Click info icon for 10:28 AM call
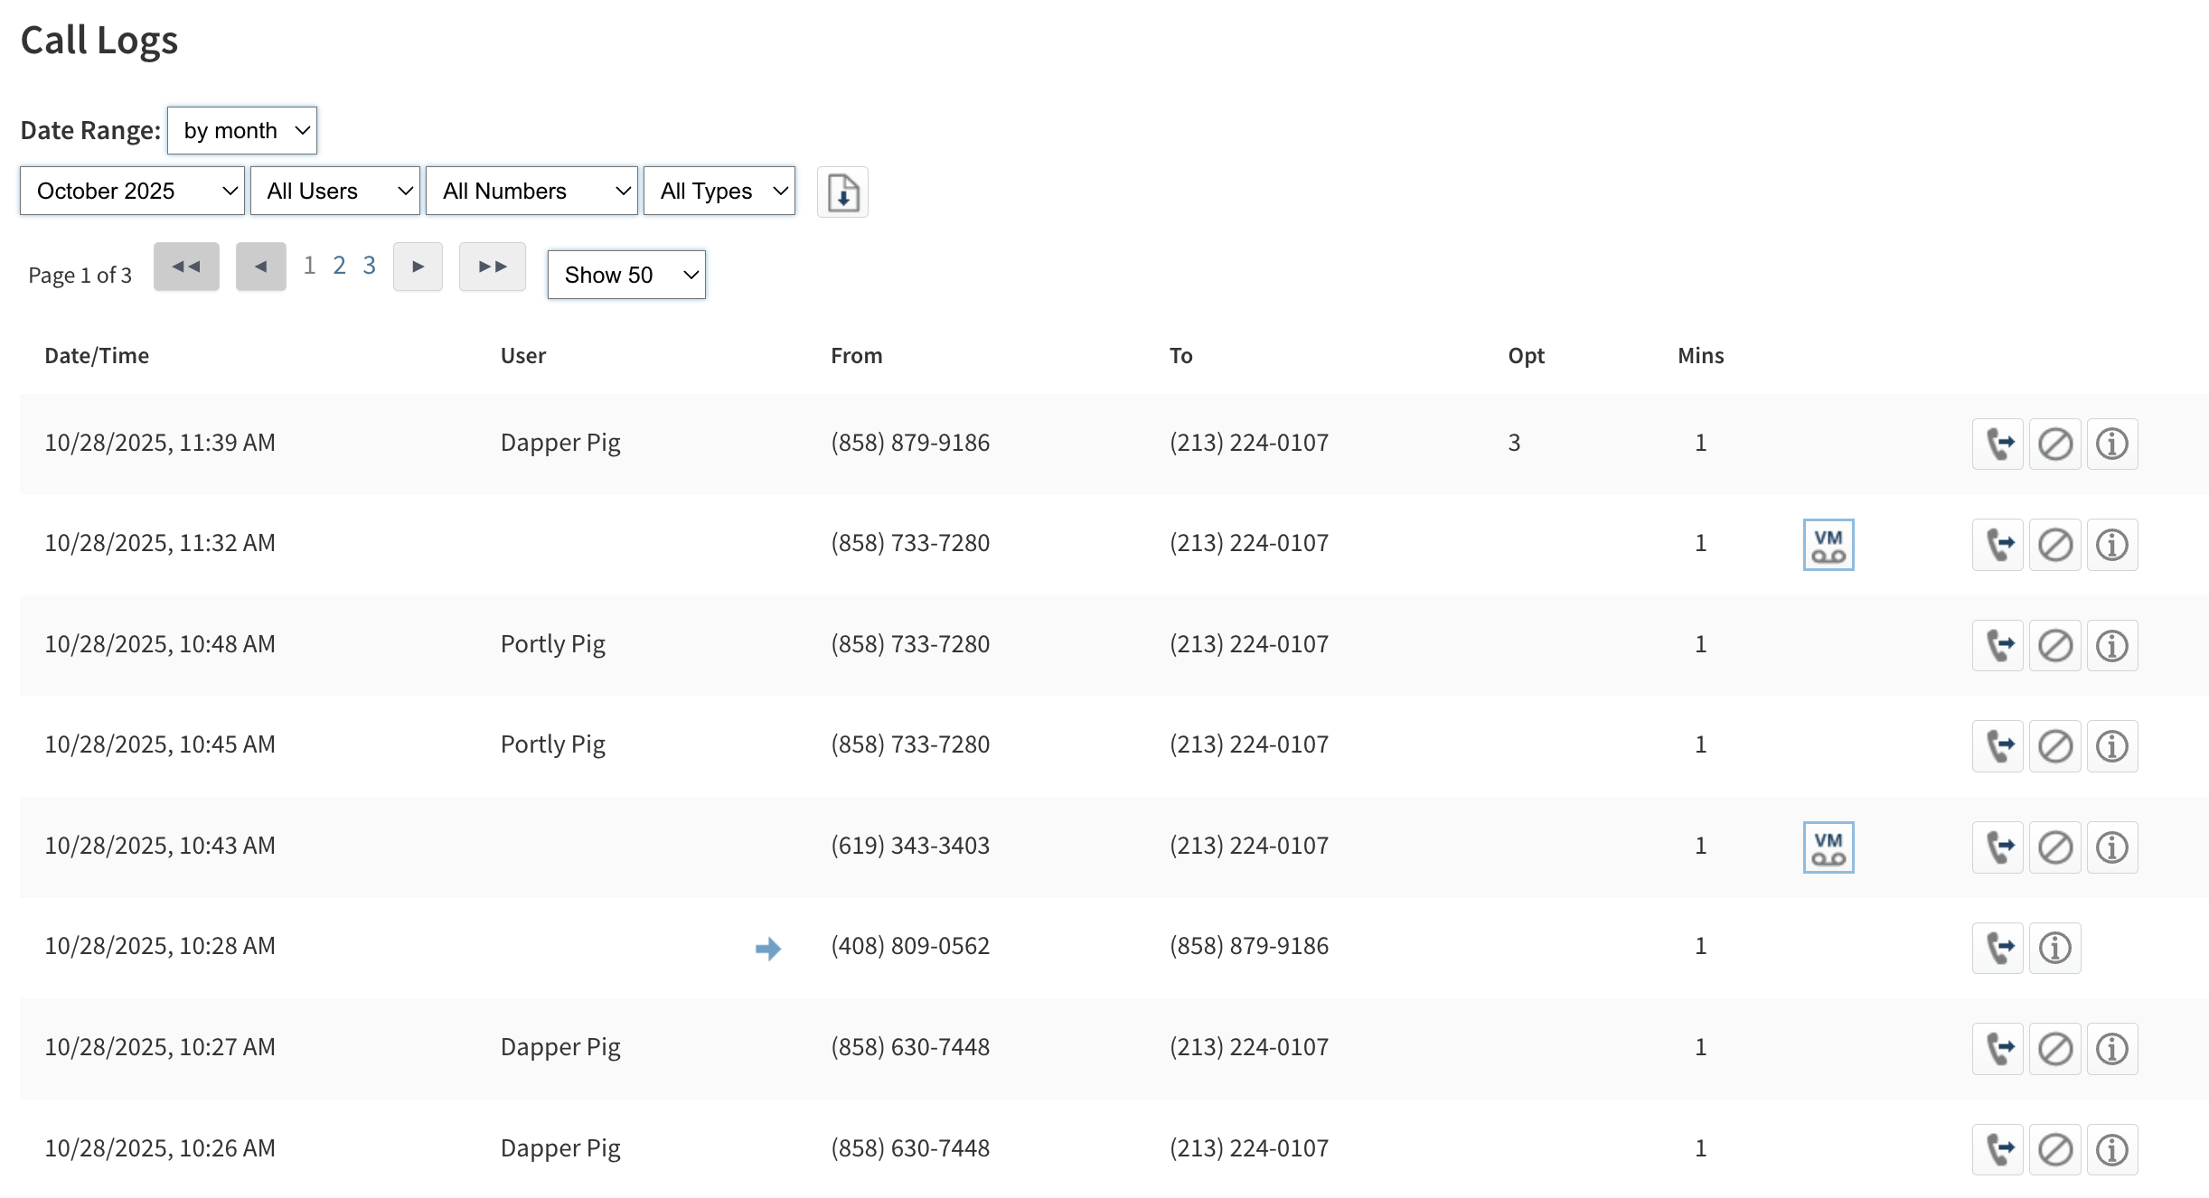Viewport: 2209px width, 1198px height. (2054, 948)
